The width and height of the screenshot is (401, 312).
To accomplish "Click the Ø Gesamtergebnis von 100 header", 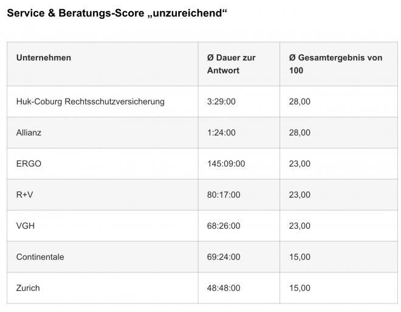I will pyautogui.click(x=335, y=64).
